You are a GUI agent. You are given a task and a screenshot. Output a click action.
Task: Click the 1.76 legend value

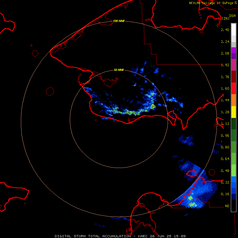[x=225, y=77]
